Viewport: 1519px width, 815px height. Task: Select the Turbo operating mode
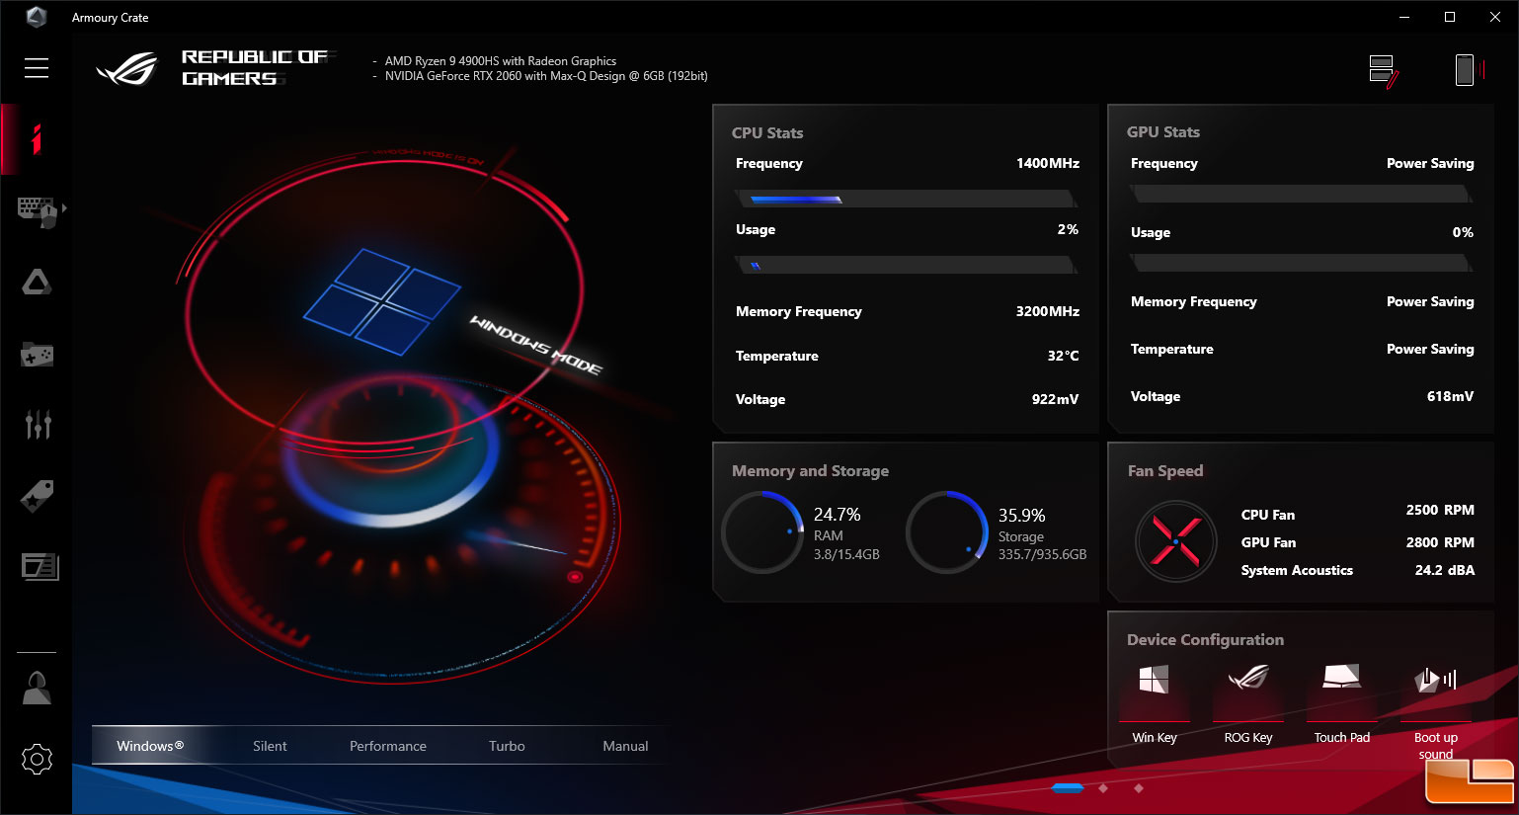coord(507,746)
